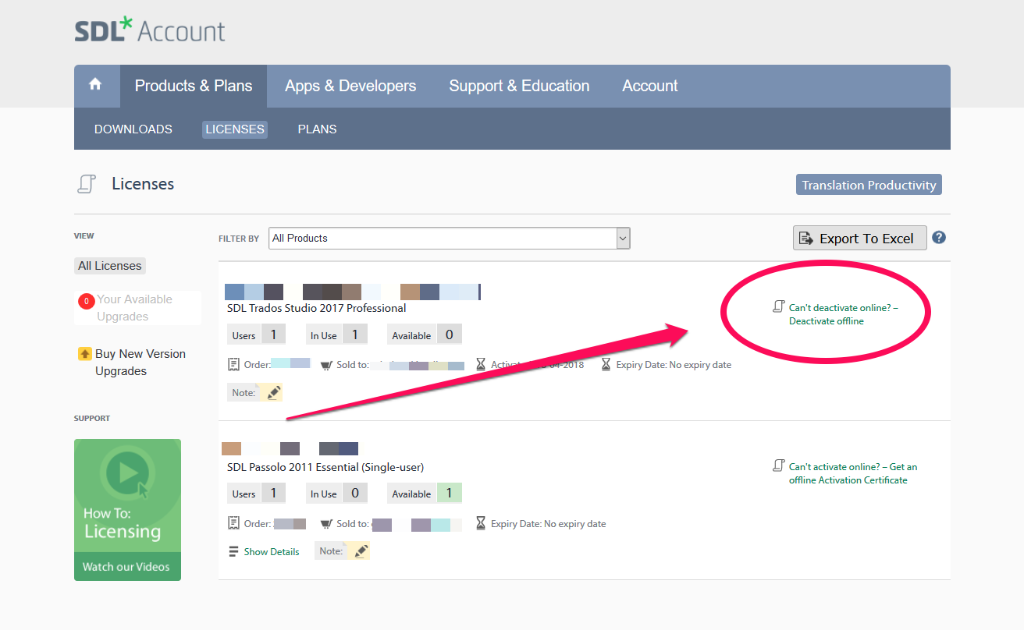
Task: Click the Trados activation date hourglass icon
Action: pyautogui.click(x=481, y=364)
